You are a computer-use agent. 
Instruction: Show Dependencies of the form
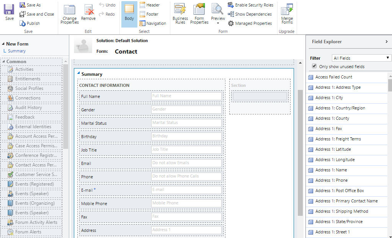tap(250, 14)
